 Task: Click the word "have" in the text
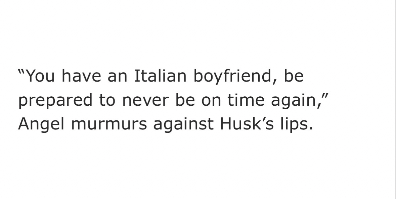tap(81, 76)
